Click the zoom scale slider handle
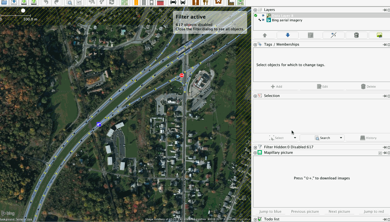The image size is (390, 222). (23, 10)
